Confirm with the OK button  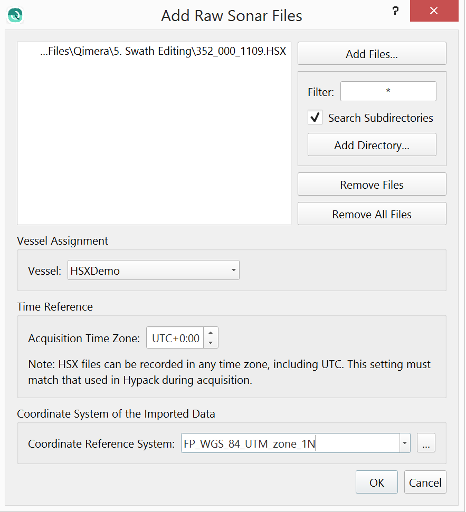click(376, 482)
